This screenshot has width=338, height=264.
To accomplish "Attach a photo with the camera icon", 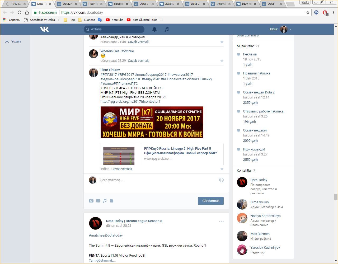I will (x=91, y=201).
